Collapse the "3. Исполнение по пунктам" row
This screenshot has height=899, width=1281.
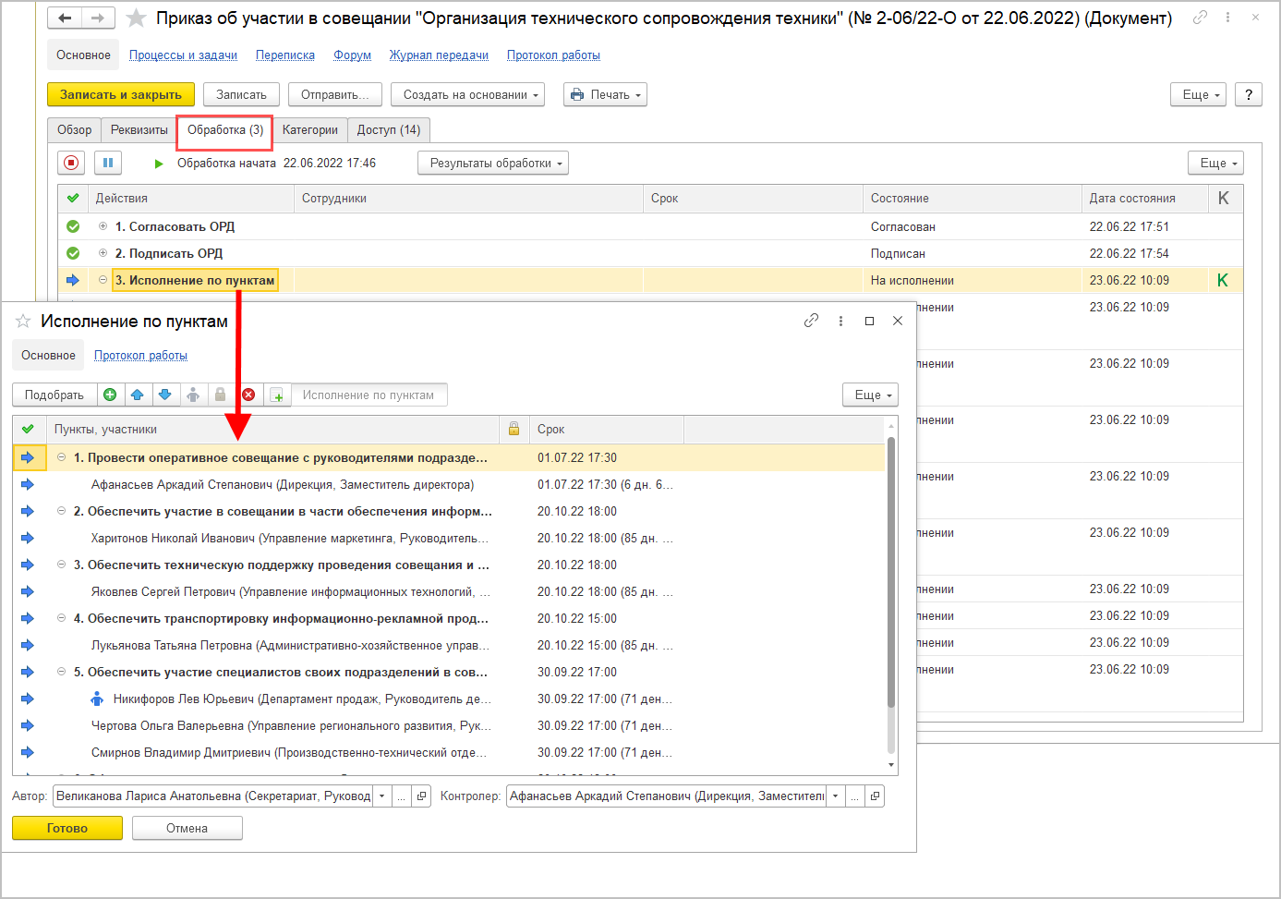[103, 280]
